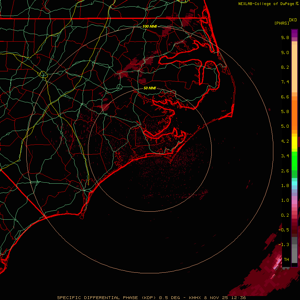Click the 4.2 legend value
The image size is (300, 300).
[x=285, y=141]
